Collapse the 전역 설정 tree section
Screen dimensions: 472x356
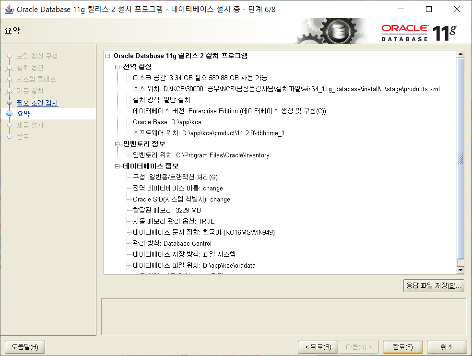[117, 67]
